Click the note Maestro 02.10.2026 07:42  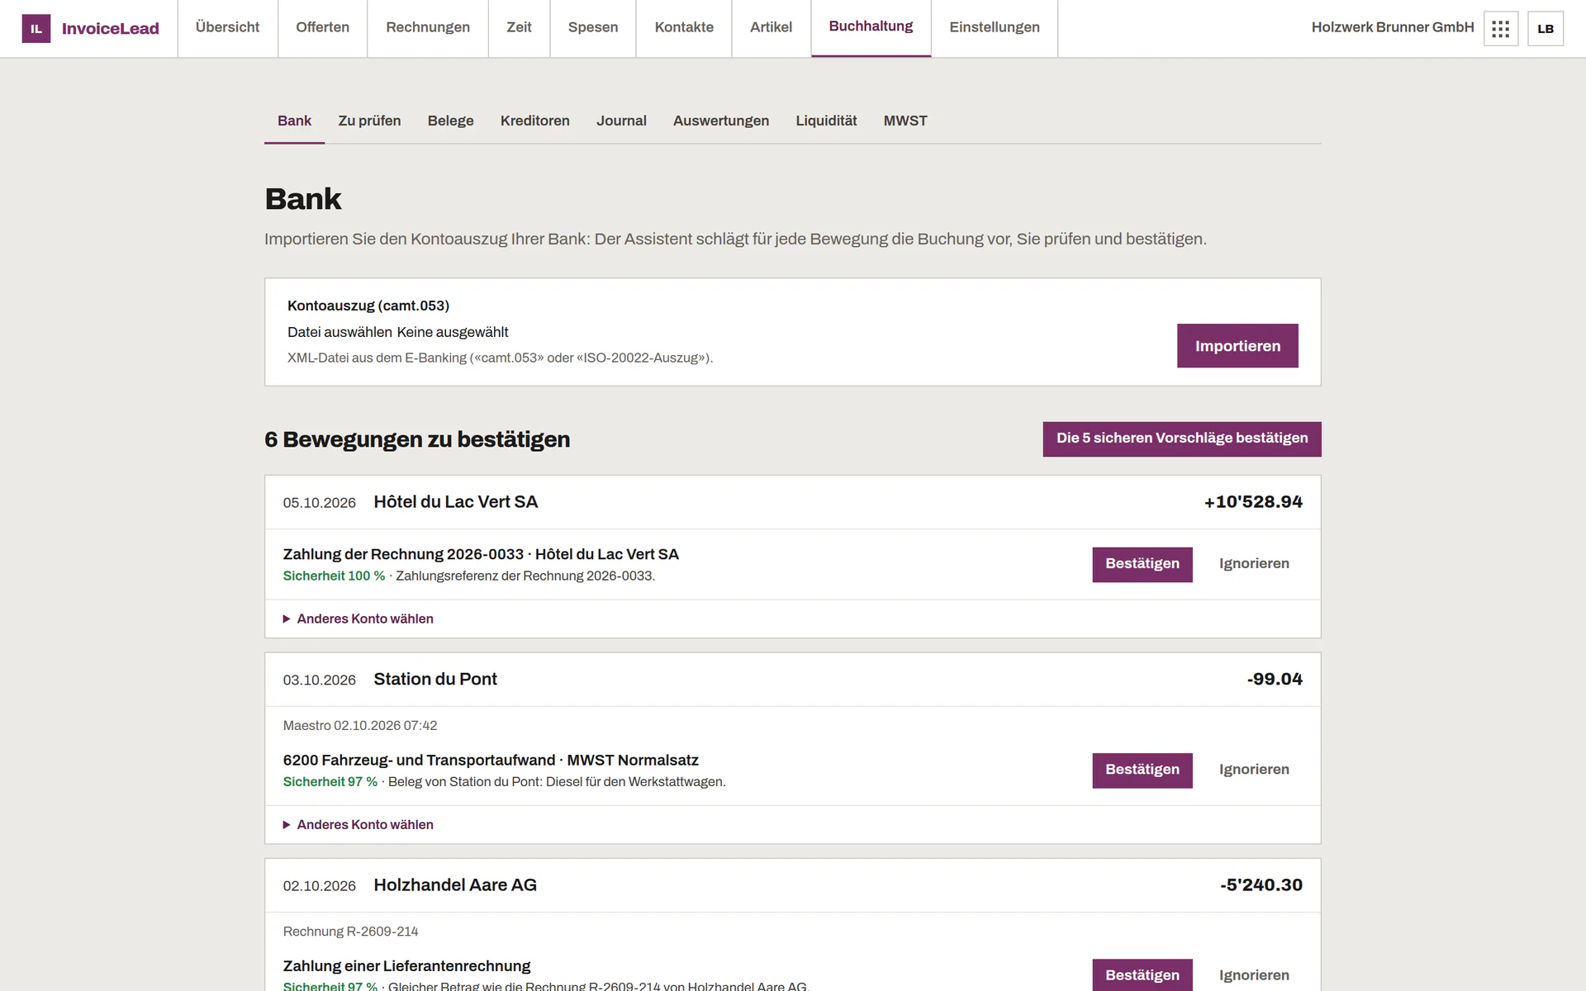click(x=360, y=726)
